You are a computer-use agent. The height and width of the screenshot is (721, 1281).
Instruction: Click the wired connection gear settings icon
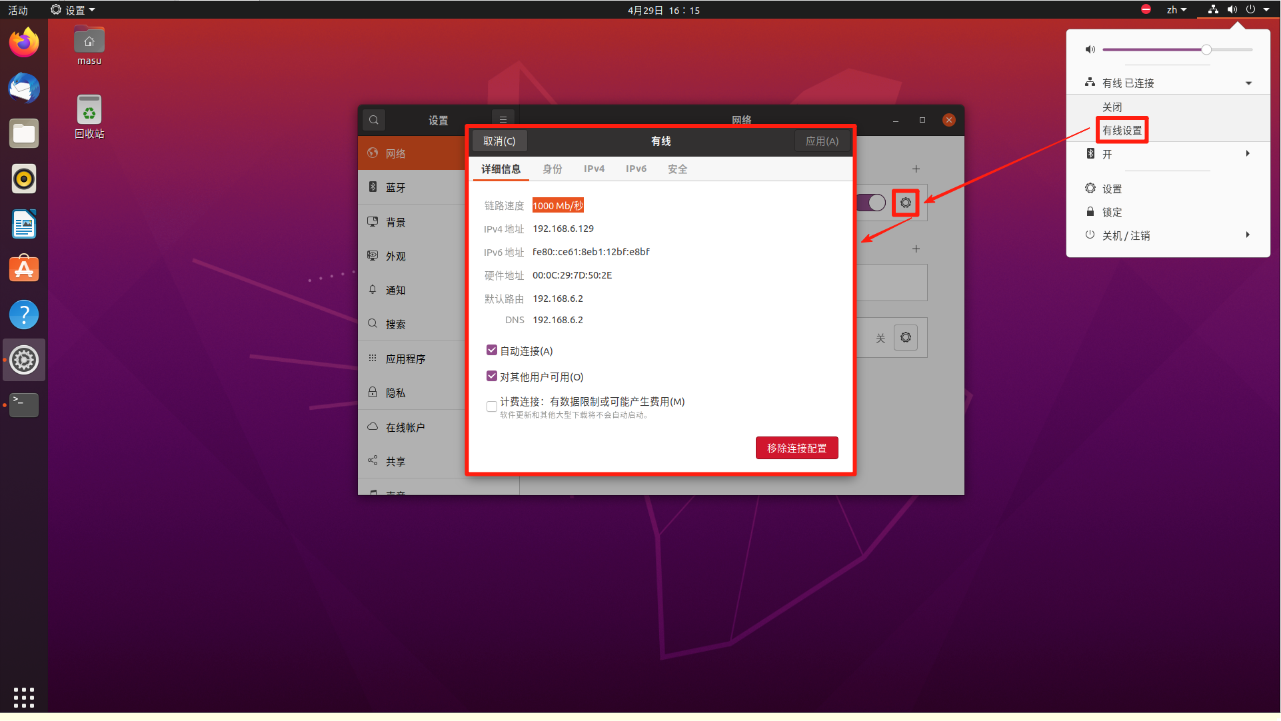click(905, 203)
